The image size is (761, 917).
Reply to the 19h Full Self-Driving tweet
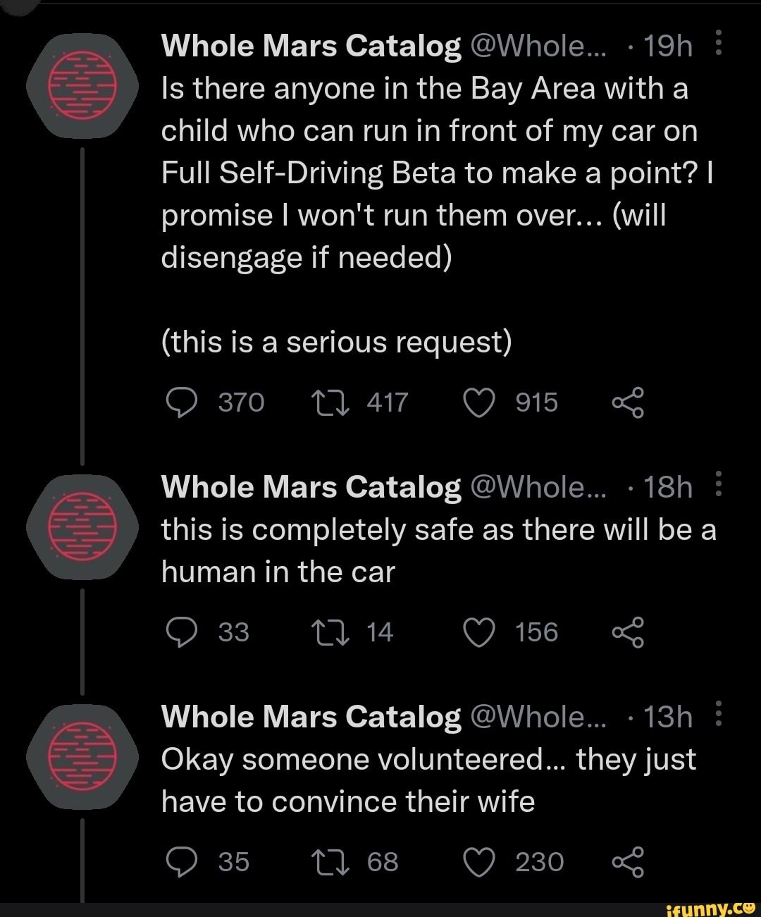coord(181,403)
